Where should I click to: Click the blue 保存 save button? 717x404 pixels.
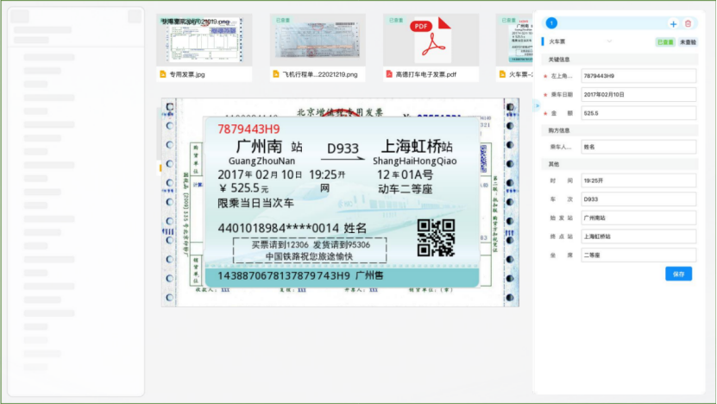click(678, 274)
